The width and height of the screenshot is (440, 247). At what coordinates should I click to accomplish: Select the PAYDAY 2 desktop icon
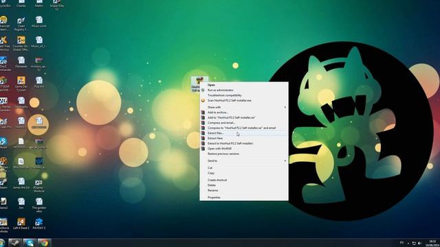tap(39, 224)
